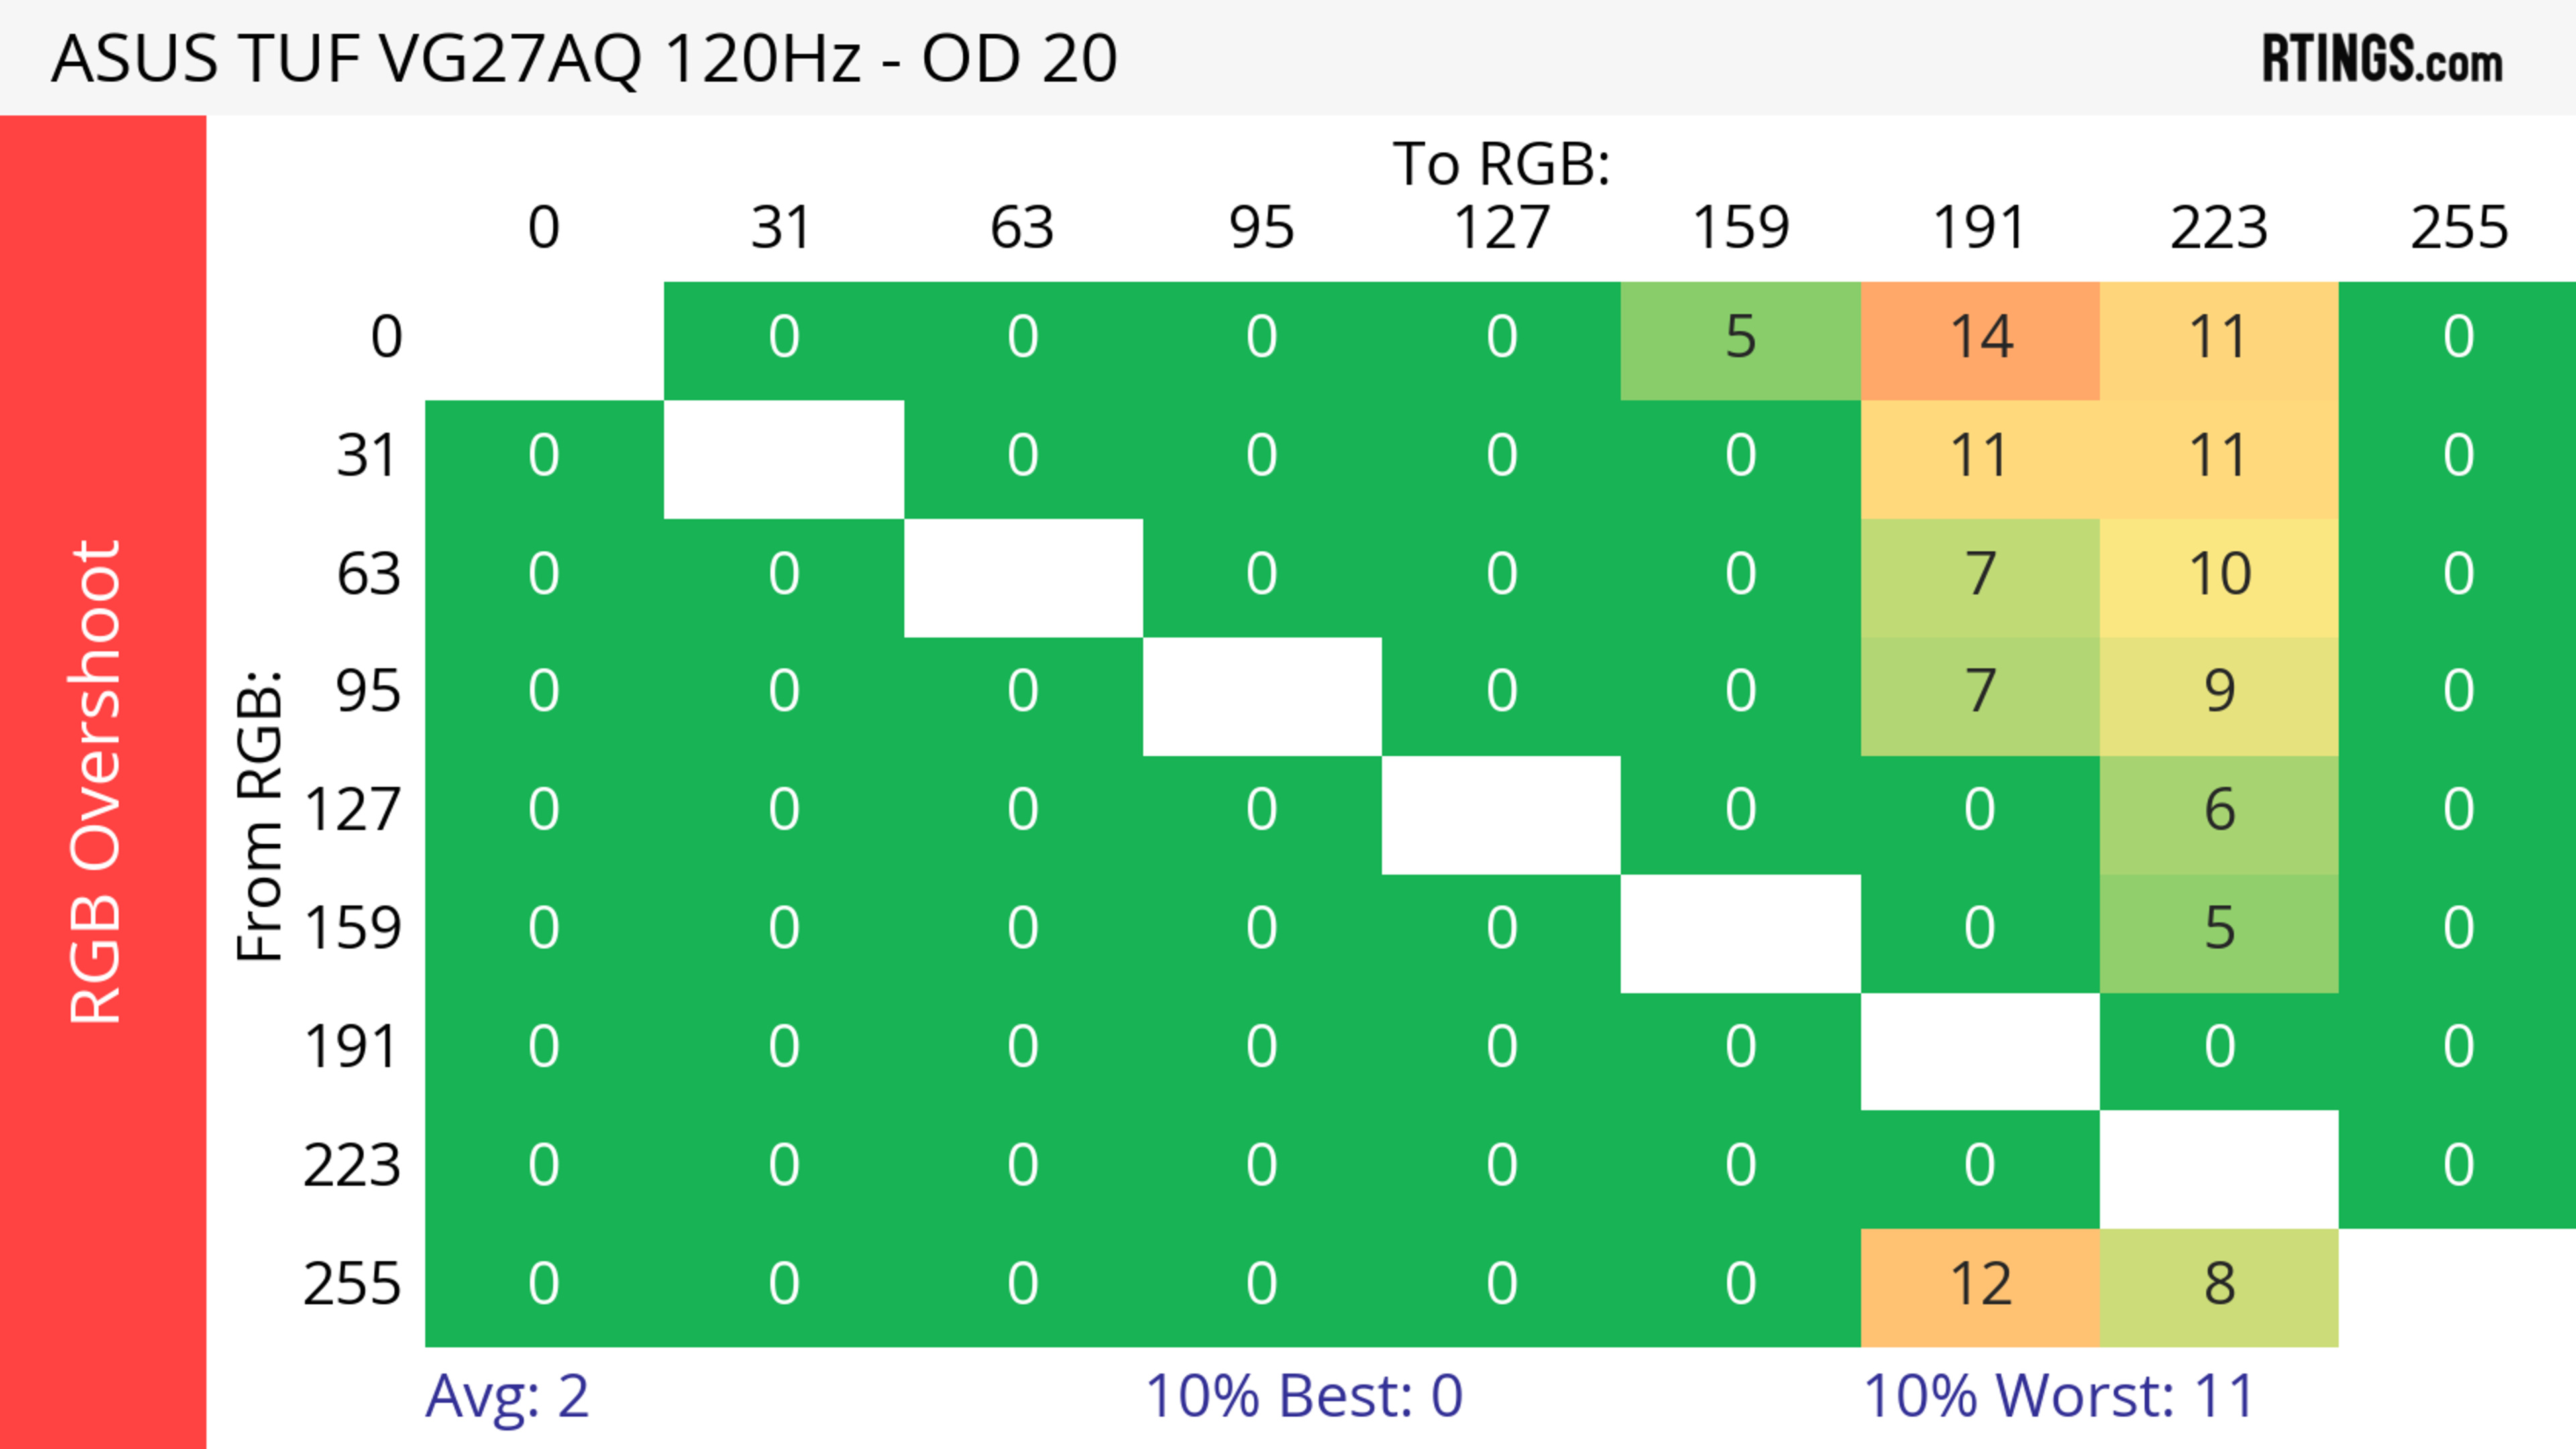Select the 127 column header
Image resolution: width=2576 pixels, height=1449 pixels.
point(1501,228)
